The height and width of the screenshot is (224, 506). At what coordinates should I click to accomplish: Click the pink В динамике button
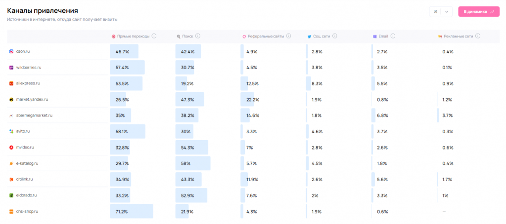pos(479,11)
